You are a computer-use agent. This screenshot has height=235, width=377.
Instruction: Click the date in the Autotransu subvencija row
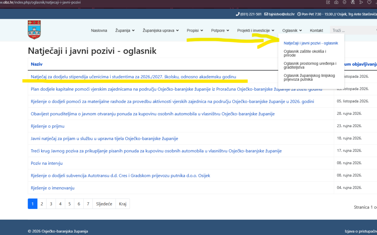tap(349, 175)
